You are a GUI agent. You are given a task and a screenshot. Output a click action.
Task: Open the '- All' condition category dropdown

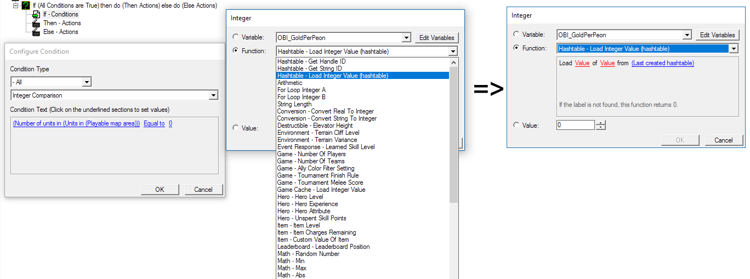[x=86, y=82]
